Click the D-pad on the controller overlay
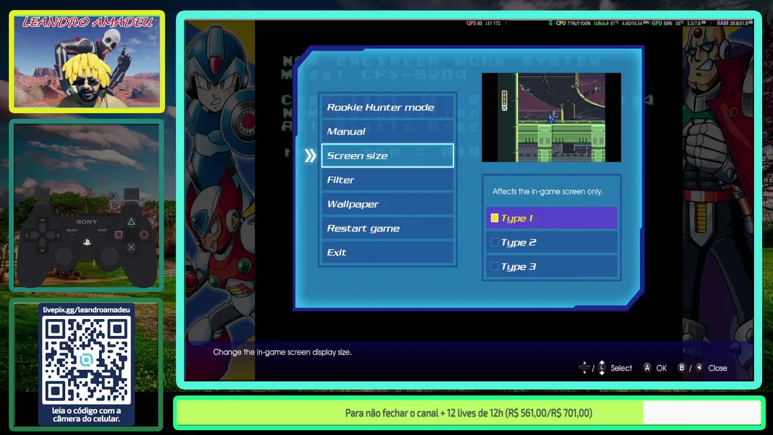This screenshot has width=773, height=435. point(42,235)
